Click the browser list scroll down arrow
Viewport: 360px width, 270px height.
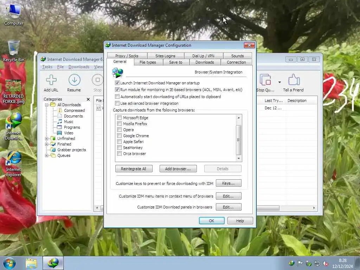(239, 159)
